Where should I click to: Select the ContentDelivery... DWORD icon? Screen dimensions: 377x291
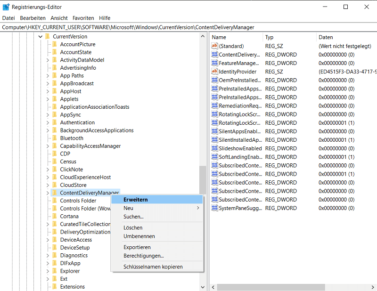[x=214, y=55]
